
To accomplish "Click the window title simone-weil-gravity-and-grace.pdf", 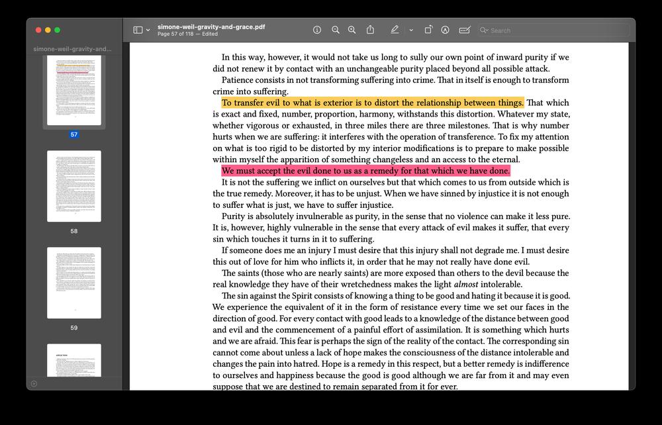I will click(211, 26).
